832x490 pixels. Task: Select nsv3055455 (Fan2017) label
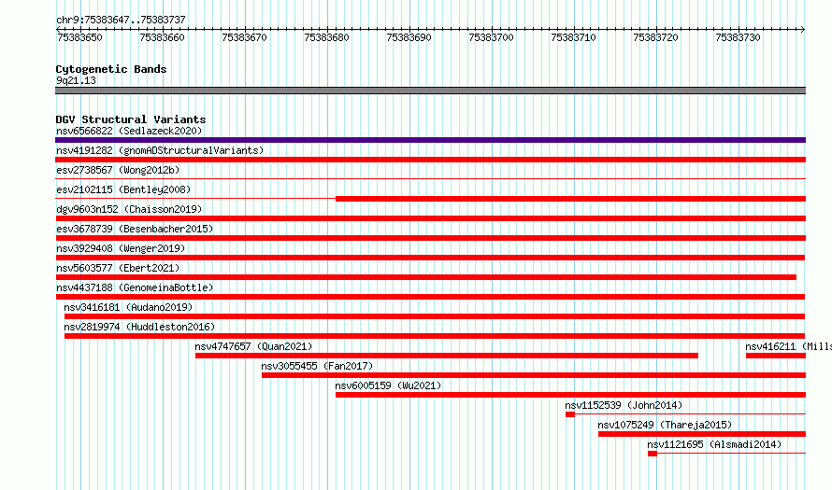317,366
